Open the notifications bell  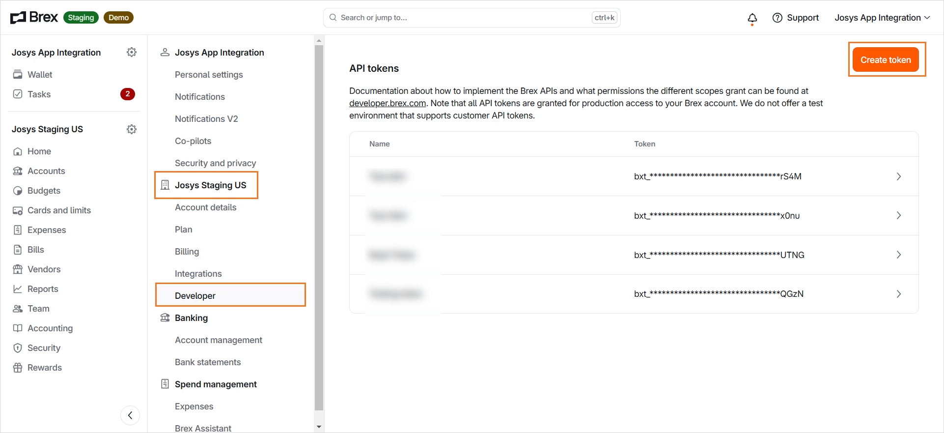(752, 18)
